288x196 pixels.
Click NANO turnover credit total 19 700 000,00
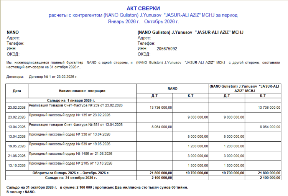pyautogui.click(x=197, y=173)
